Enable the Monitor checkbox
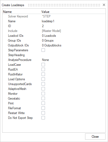The image size is (108, 142). [43, 94]
